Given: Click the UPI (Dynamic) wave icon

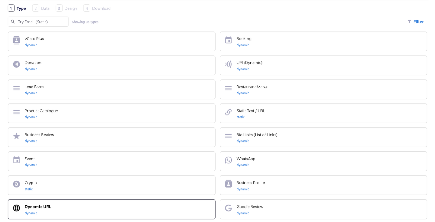Looking at the screenshot, I should point(228,64).
